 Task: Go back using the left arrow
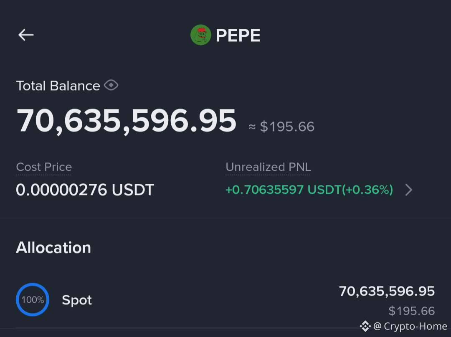pyautogui.click(x=26, y=35)
